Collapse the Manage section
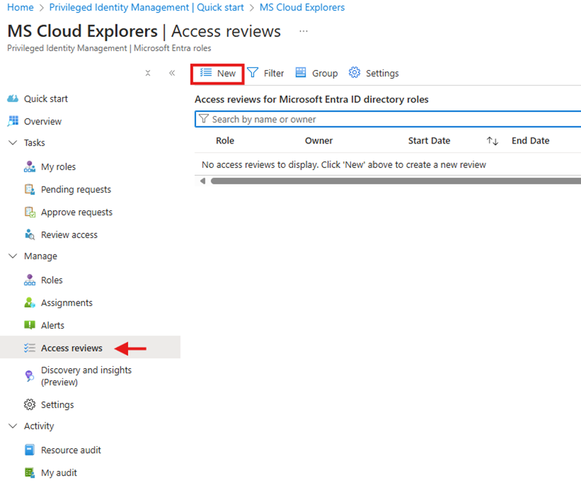Image resolution: width=581 pixels, height=488 pixels. pos(13,257)
